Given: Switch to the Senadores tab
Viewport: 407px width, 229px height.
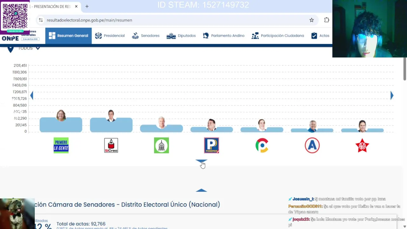Looking at the screenshot, I should click(x=146, y=36).
